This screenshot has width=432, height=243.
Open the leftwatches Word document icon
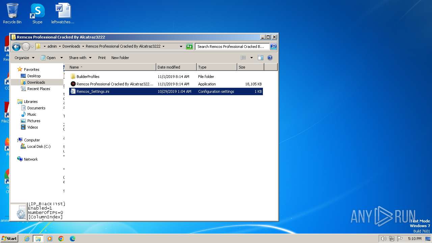pos(63,13)
